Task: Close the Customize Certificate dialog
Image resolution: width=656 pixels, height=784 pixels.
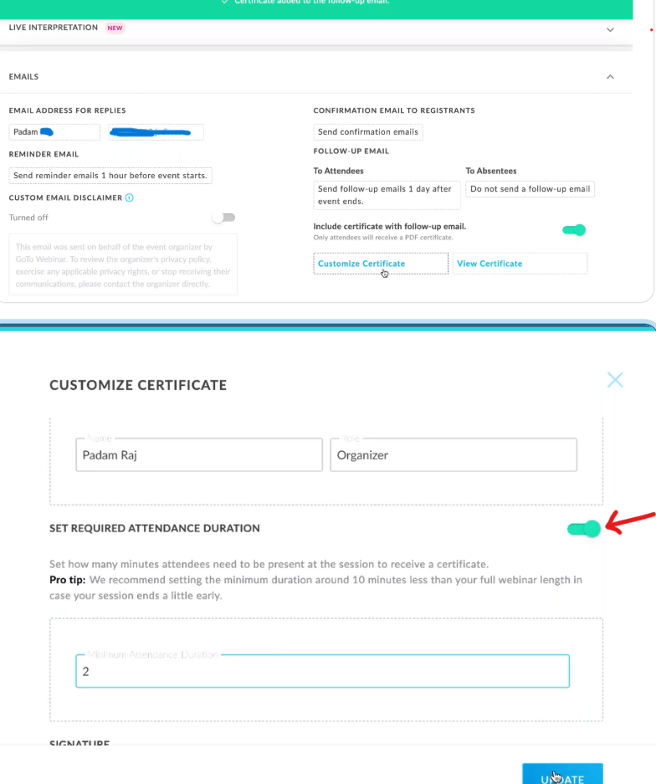Action: (x=615, y=381)
